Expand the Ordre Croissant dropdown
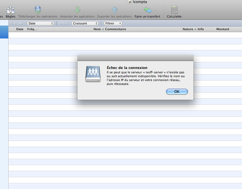This screenshot has height=189, width=242. [85, 23]
